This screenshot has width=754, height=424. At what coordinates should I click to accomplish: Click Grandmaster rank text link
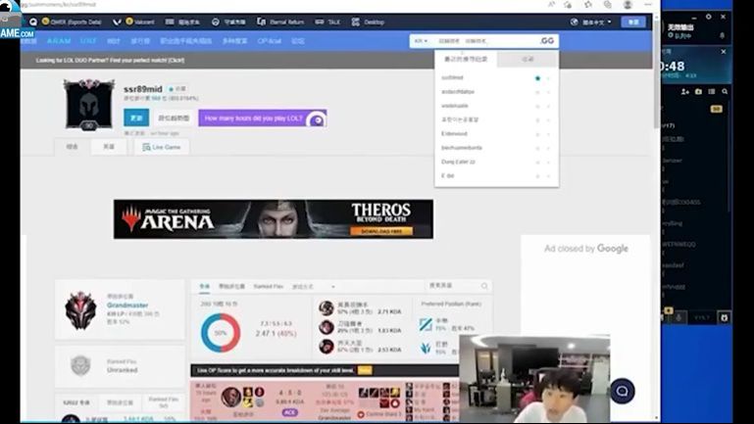point(127,305)
